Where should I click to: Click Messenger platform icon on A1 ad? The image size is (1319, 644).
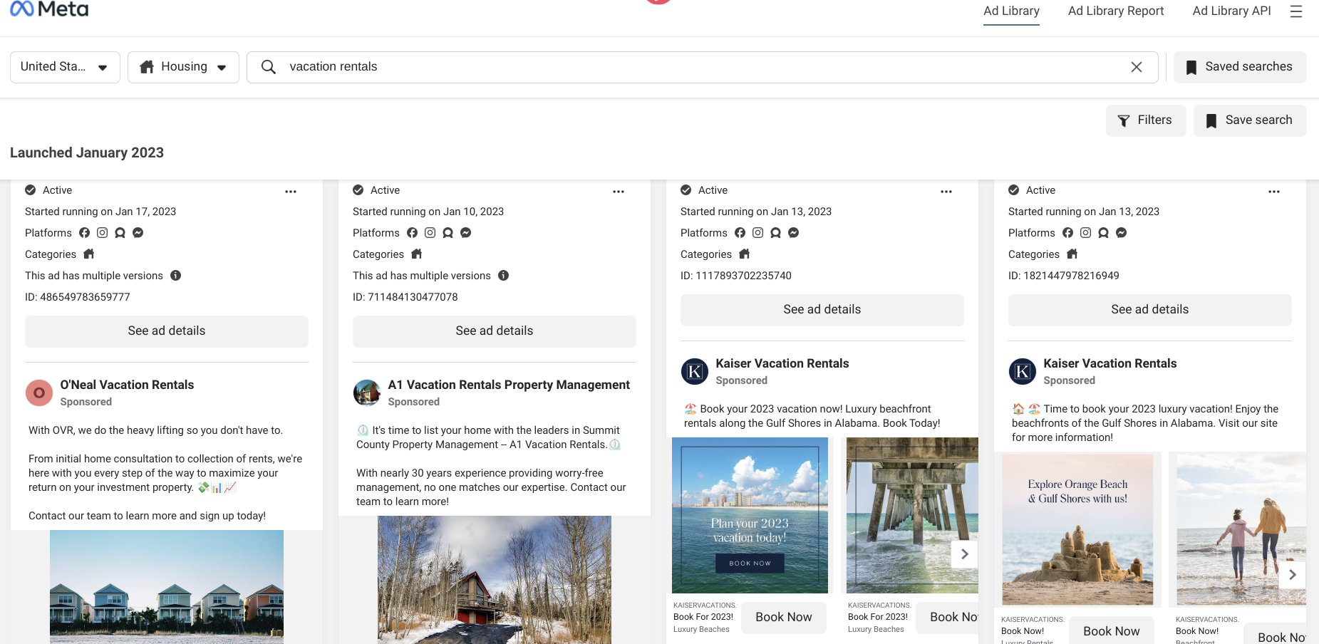coord(466,233)
